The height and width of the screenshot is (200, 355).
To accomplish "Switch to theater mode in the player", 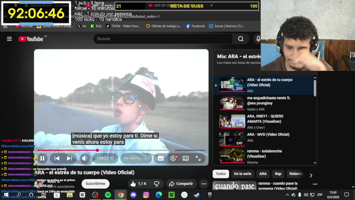I will 186,158.
